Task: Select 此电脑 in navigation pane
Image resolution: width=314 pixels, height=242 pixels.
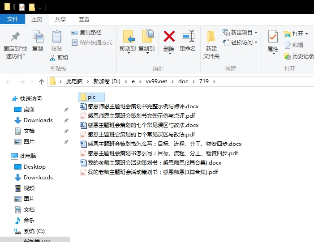Action: pos(24,156)
